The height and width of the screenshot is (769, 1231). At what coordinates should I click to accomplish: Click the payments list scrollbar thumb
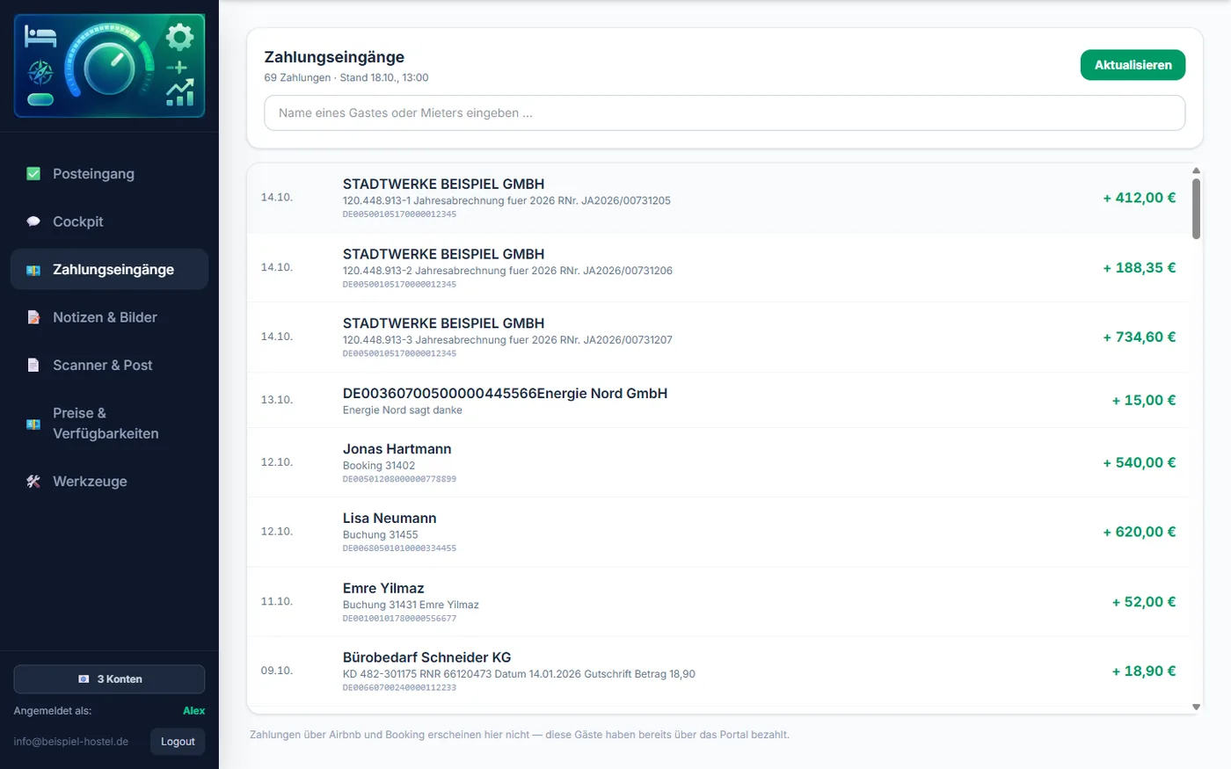pos(1196,209)
